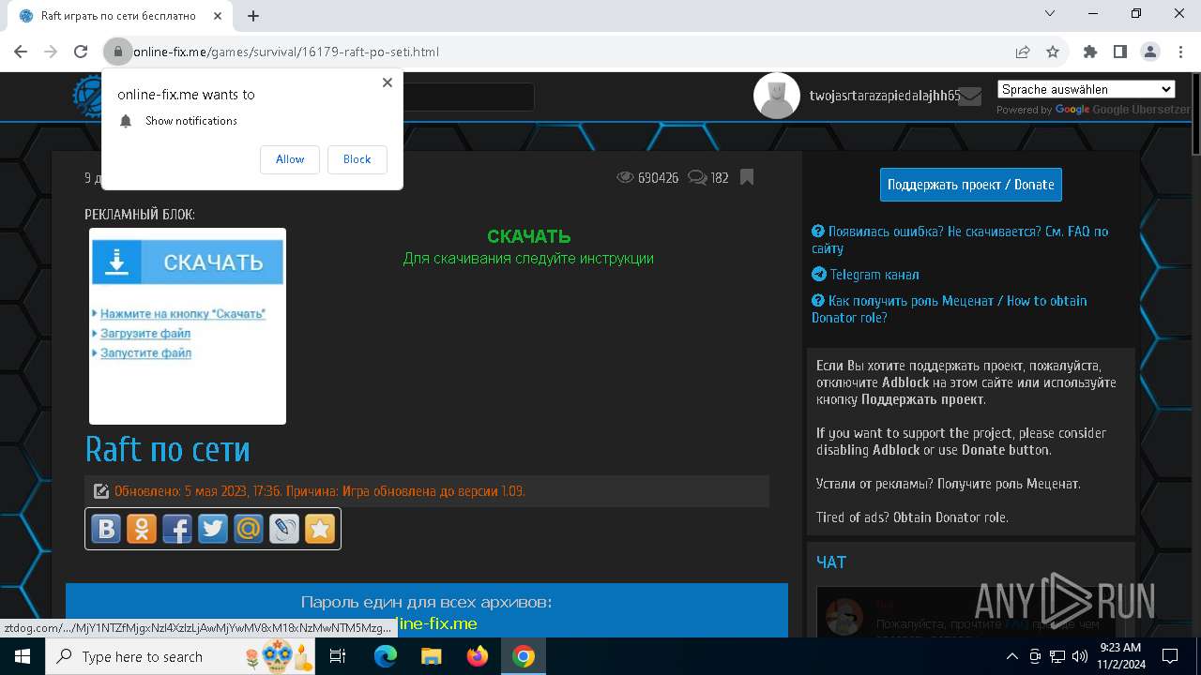Viewport: 1201px width, 675px height.
Task: Open the notification center icon
Action: (1170, 656)
